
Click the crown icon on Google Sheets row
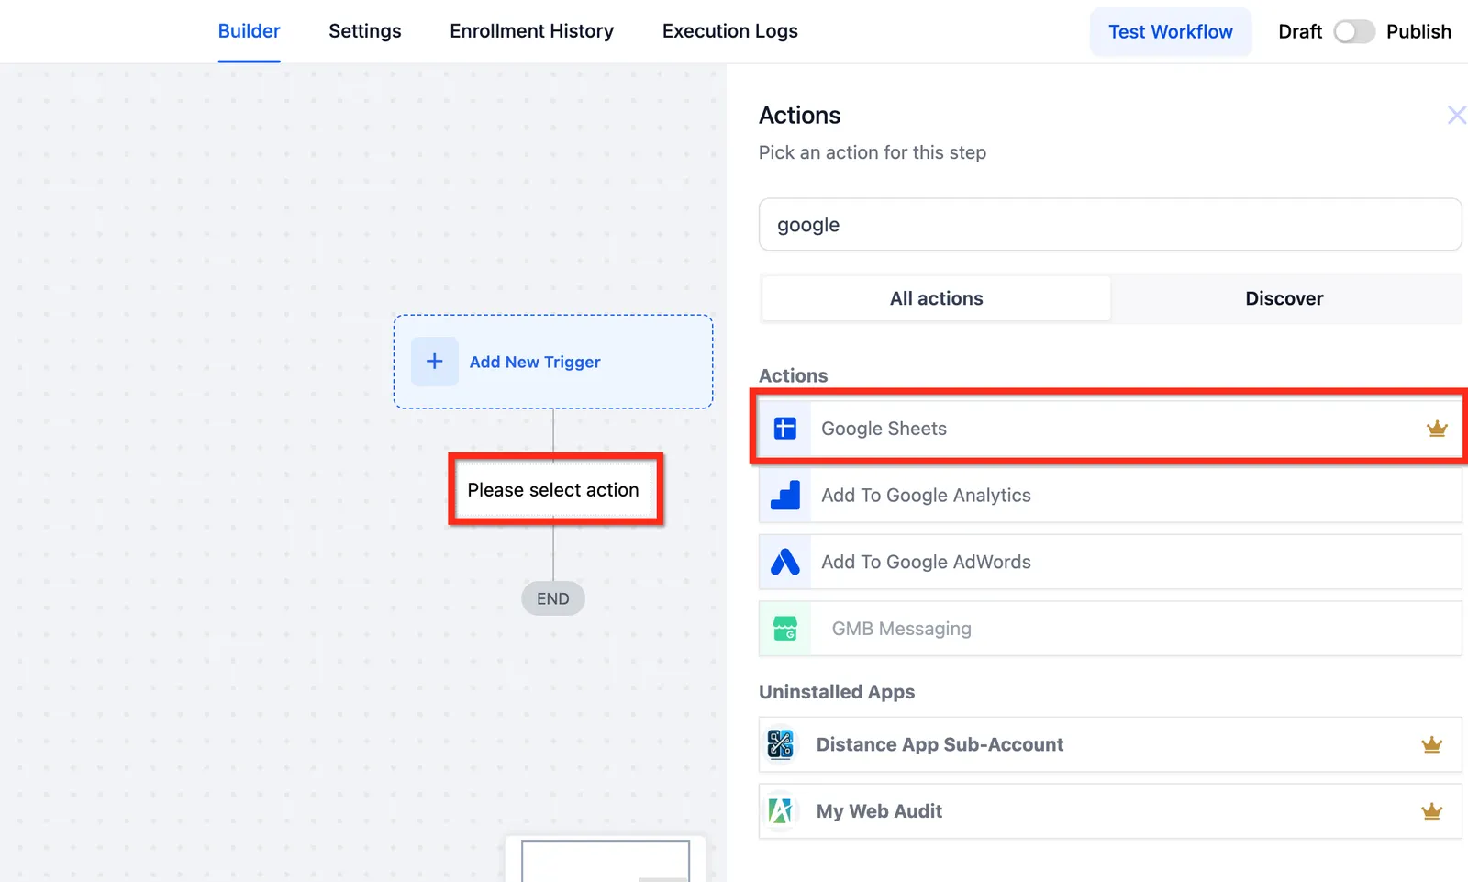(x=1437, y=429)
